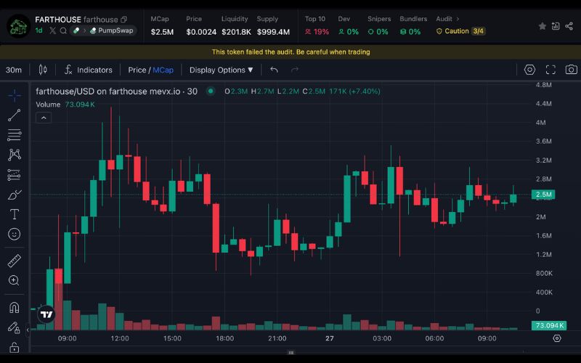
Task: Toggle stay-in-drawing-mode pencil lock
Action: point(14,327)
